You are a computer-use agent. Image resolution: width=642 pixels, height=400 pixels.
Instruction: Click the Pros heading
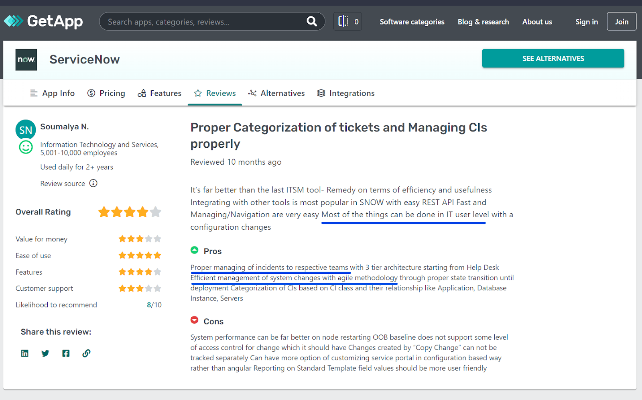(x=213, y=251)
